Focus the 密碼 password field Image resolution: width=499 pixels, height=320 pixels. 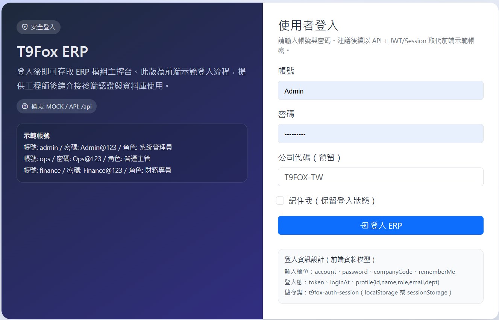coord(381,134)
